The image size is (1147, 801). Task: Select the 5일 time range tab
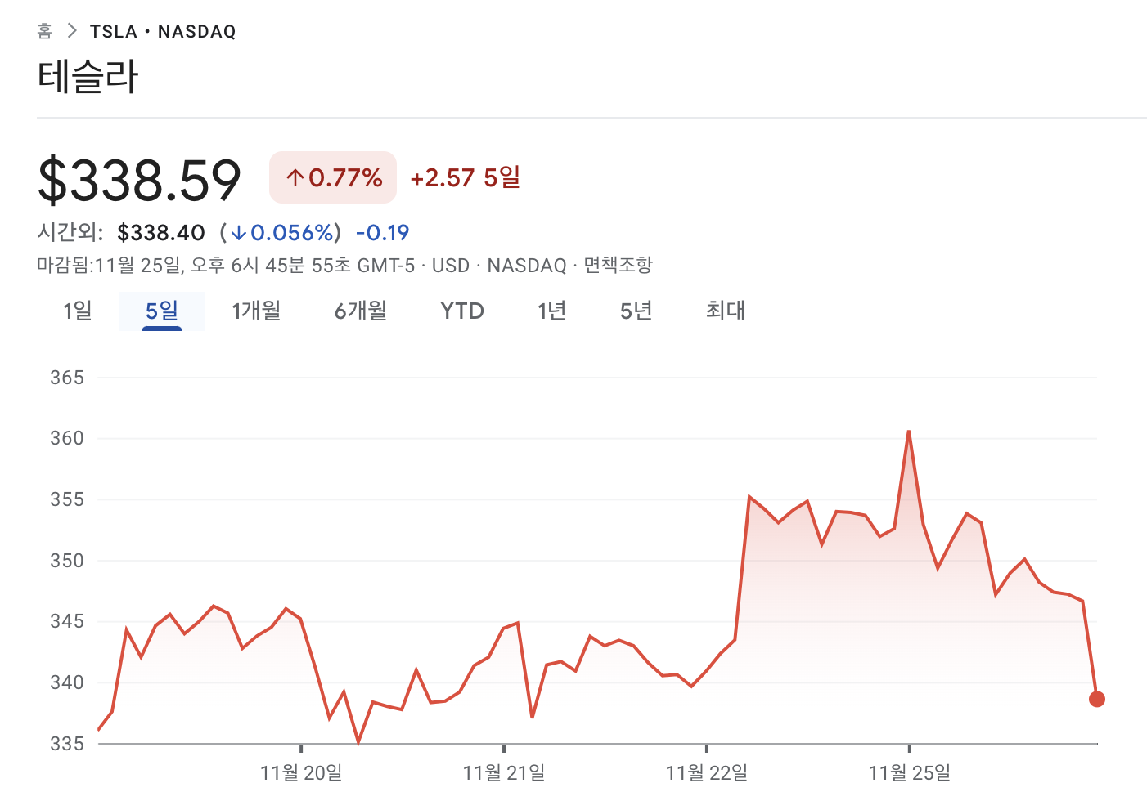162,311
